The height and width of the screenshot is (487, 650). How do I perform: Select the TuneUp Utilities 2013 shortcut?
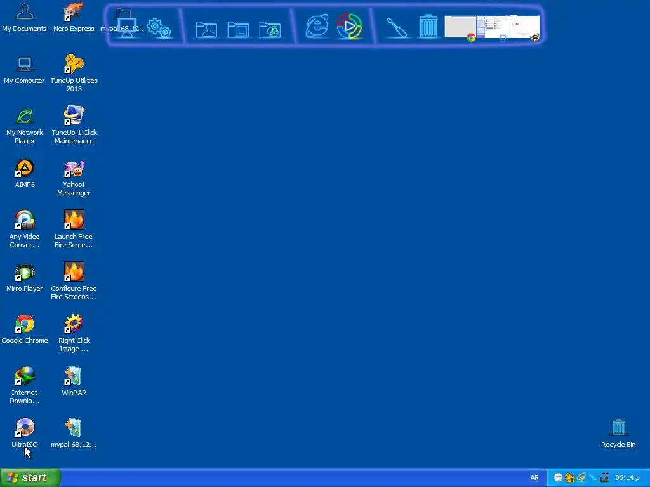(74, 74)
